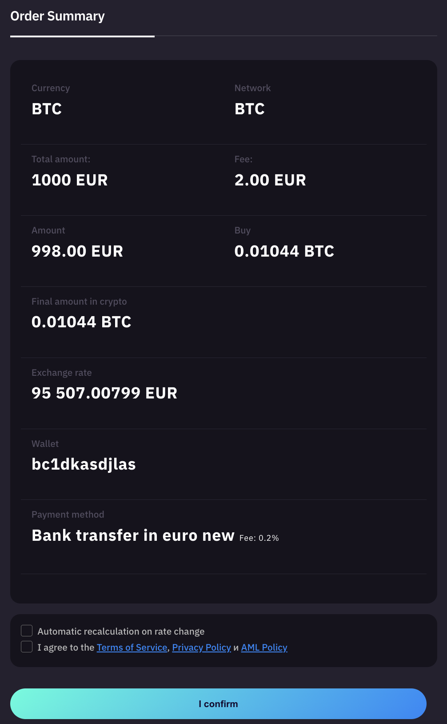Click the wallet address bc1dkasdjlas
The width and height of the screenshot is (447, 724).
(x=84, y=464)
